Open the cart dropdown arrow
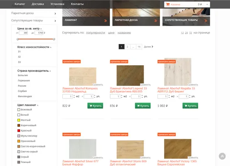 [207, 5]
